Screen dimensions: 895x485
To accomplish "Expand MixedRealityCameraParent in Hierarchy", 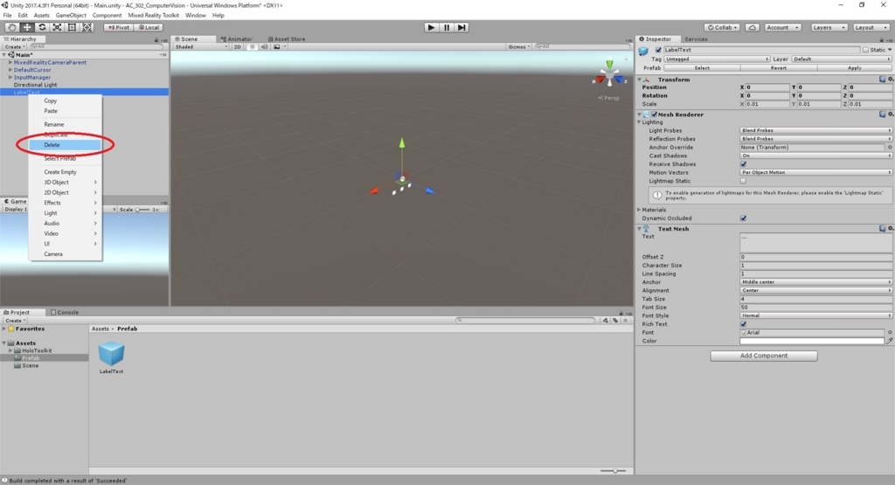I will (10, 62).
